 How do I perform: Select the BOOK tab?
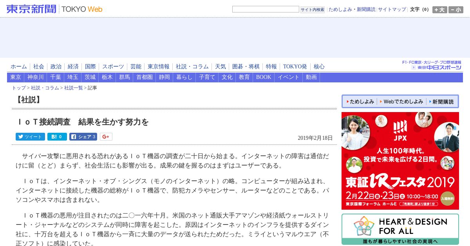[x=264, y=77]
